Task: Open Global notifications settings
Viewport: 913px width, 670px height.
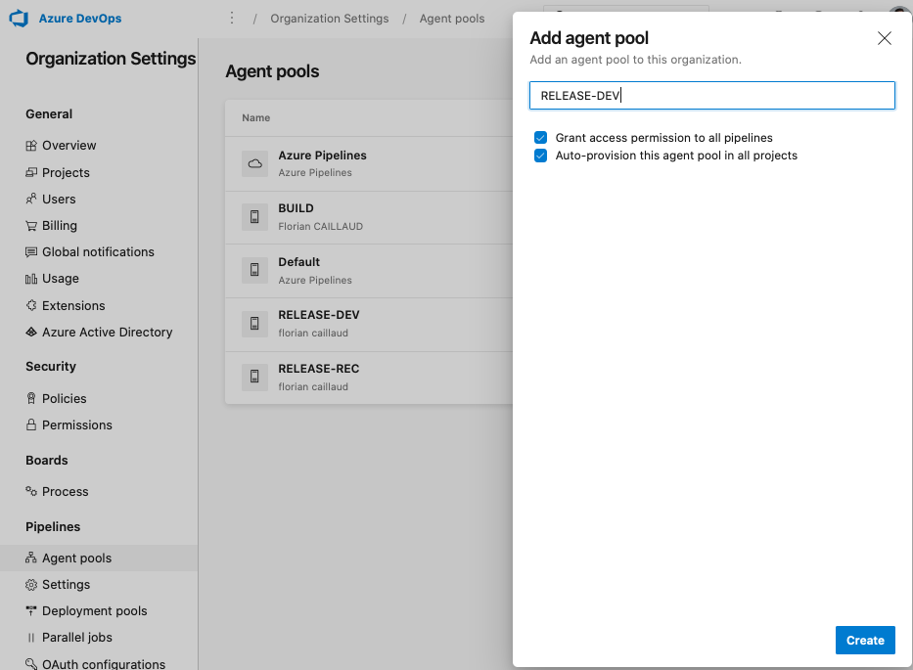Action: [x=98, y=252]
